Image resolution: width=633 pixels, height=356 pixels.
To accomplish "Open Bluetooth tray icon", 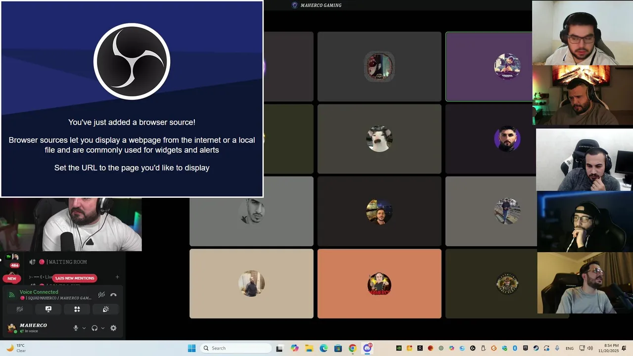I will click(x=515, y=348).
